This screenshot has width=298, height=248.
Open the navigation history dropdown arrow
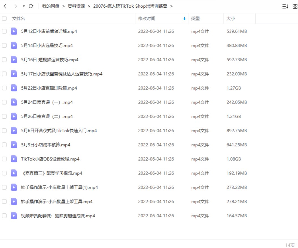coord(24,6)
